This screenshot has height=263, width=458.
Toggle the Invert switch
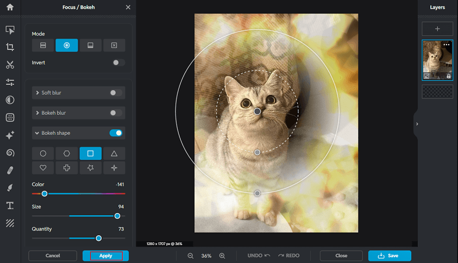tap(118, 62)
